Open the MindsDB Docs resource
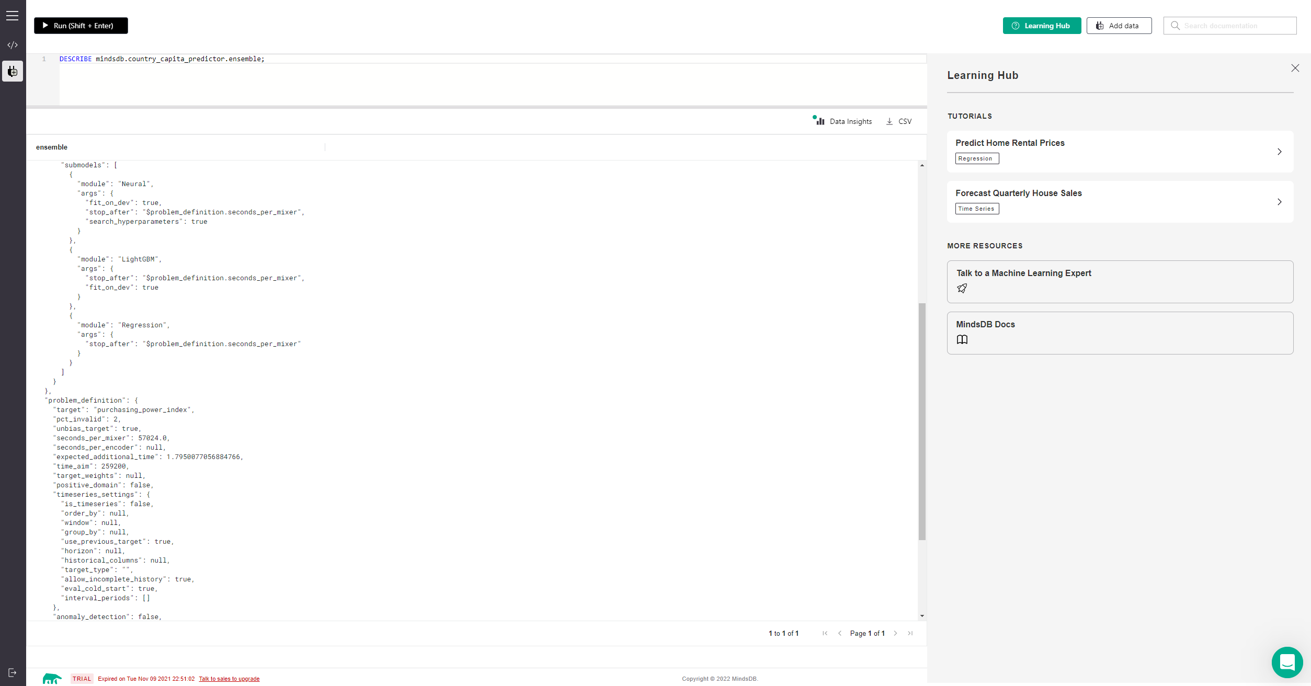The height and width of the screenshot is (686, 1311). tap(1120, 333)
